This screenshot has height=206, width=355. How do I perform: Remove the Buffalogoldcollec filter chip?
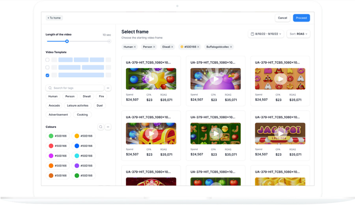coord(231,47)
